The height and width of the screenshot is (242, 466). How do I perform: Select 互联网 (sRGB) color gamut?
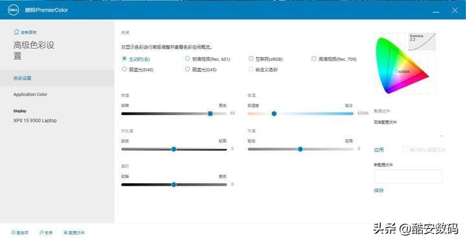(251, 59)
